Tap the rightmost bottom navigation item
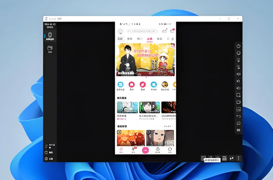 (x=170, y=150)
